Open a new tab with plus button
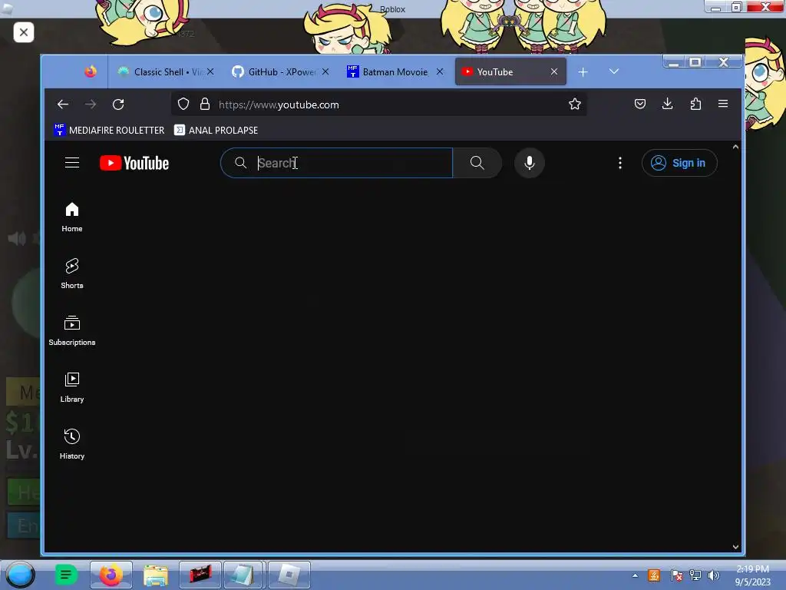This screenshot has height=590, width=786. (x=583, y=72)
